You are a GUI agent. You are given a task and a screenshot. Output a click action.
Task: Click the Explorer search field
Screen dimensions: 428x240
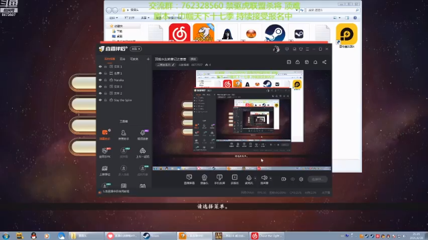pos(332,10)
